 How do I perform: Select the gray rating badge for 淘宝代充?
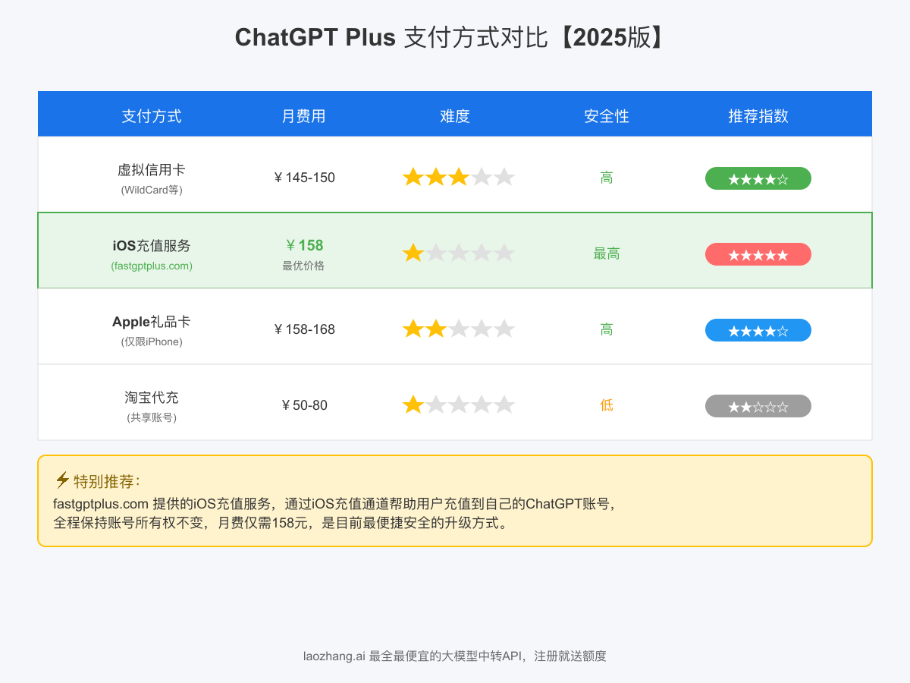click(758, 405)
